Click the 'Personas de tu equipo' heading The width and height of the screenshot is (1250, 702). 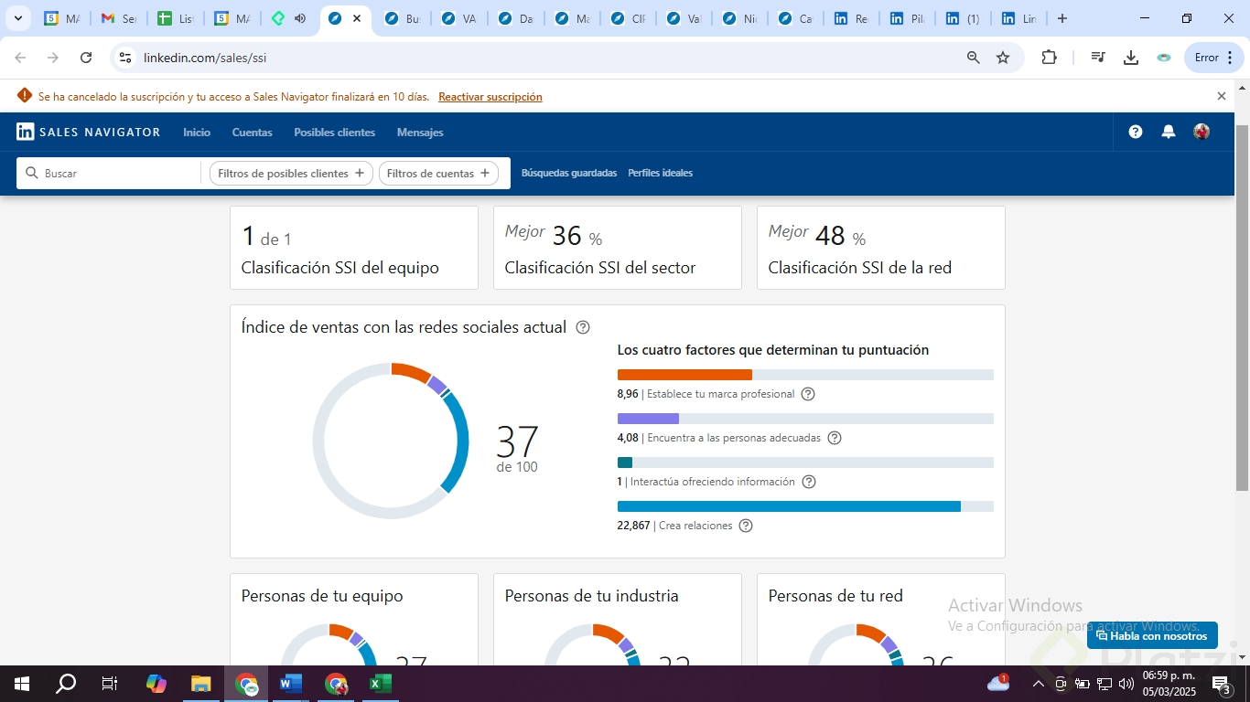pos(322,596)
